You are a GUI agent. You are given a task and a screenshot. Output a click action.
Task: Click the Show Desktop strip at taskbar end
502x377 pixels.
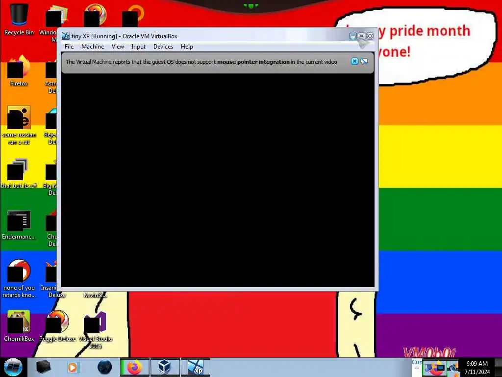tap(498, 367)
